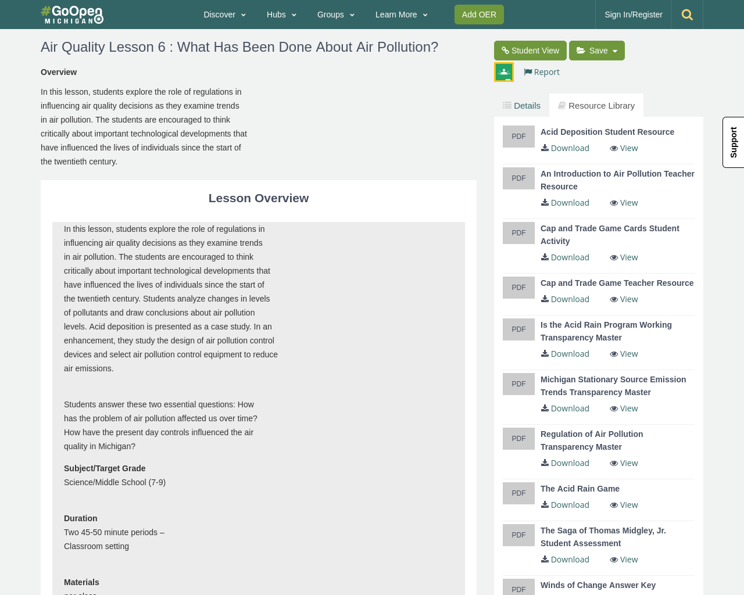Open the Hubs dropdown
Screen dimensions: 744x595
coord(281,15)
